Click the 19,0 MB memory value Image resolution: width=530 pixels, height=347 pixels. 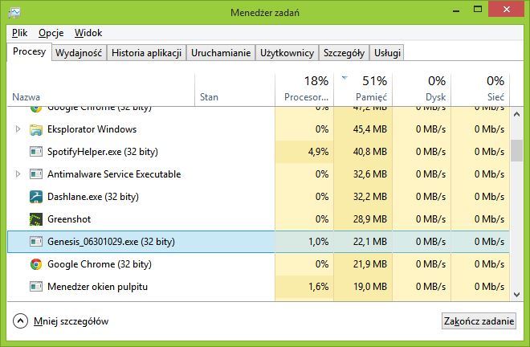370,287
